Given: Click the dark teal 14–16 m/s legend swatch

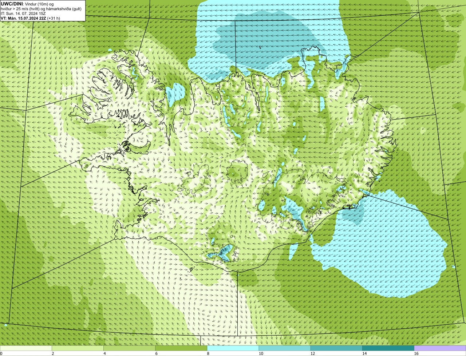Looking at the screenshot, I should [x=388, y=348].
